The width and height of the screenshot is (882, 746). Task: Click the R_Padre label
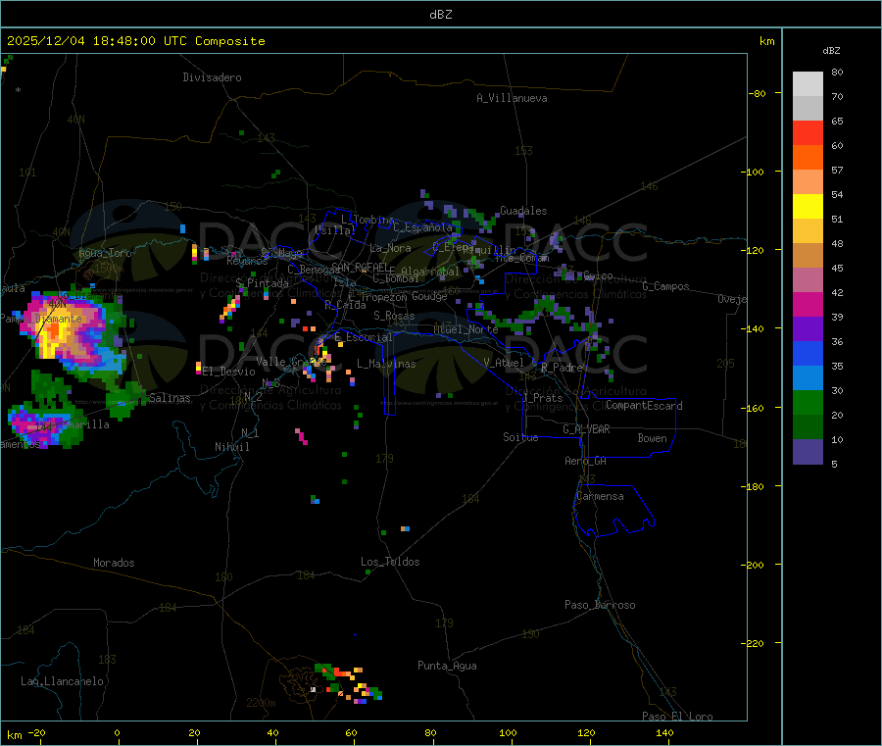tap(562, 368)
